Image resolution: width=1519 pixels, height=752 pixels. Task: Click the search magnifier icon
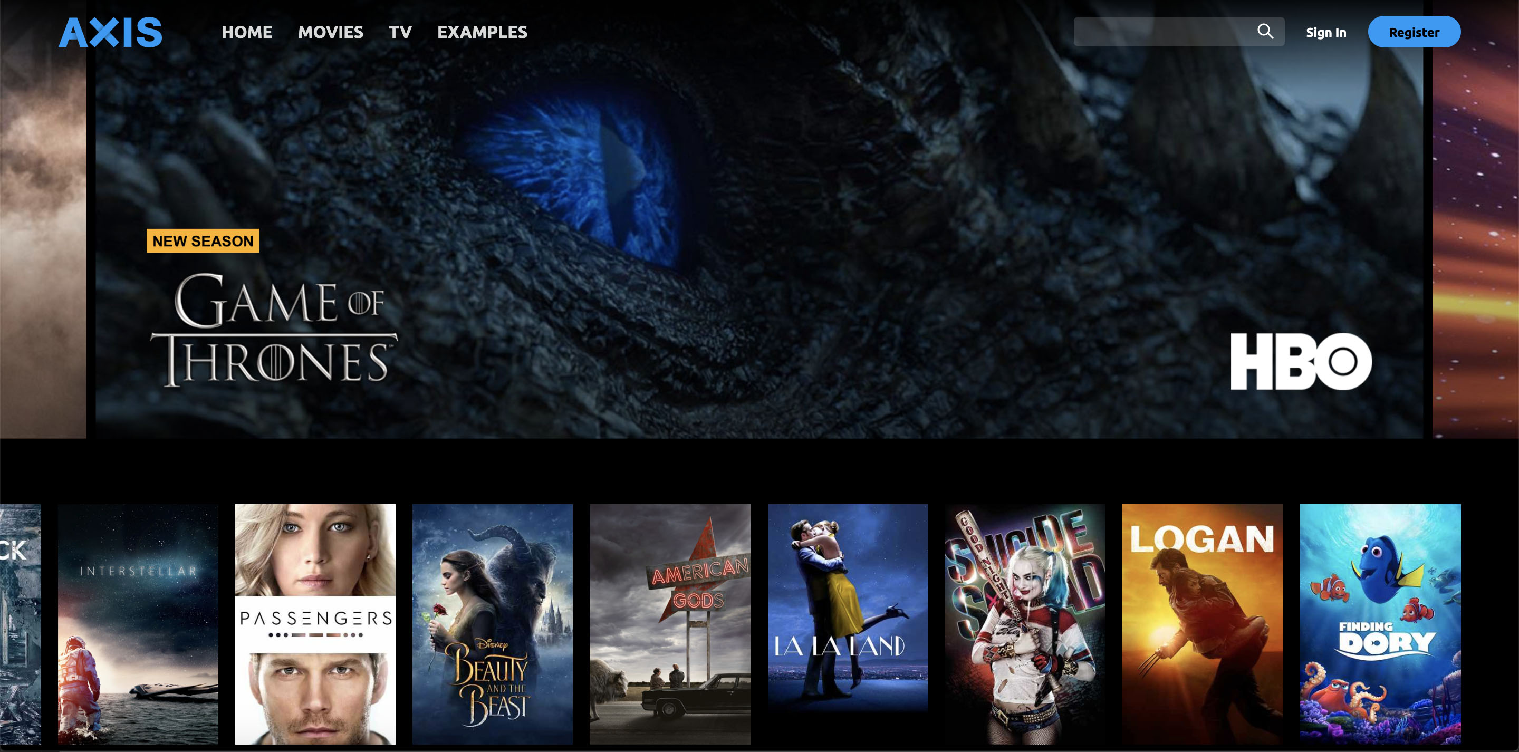1265,31
